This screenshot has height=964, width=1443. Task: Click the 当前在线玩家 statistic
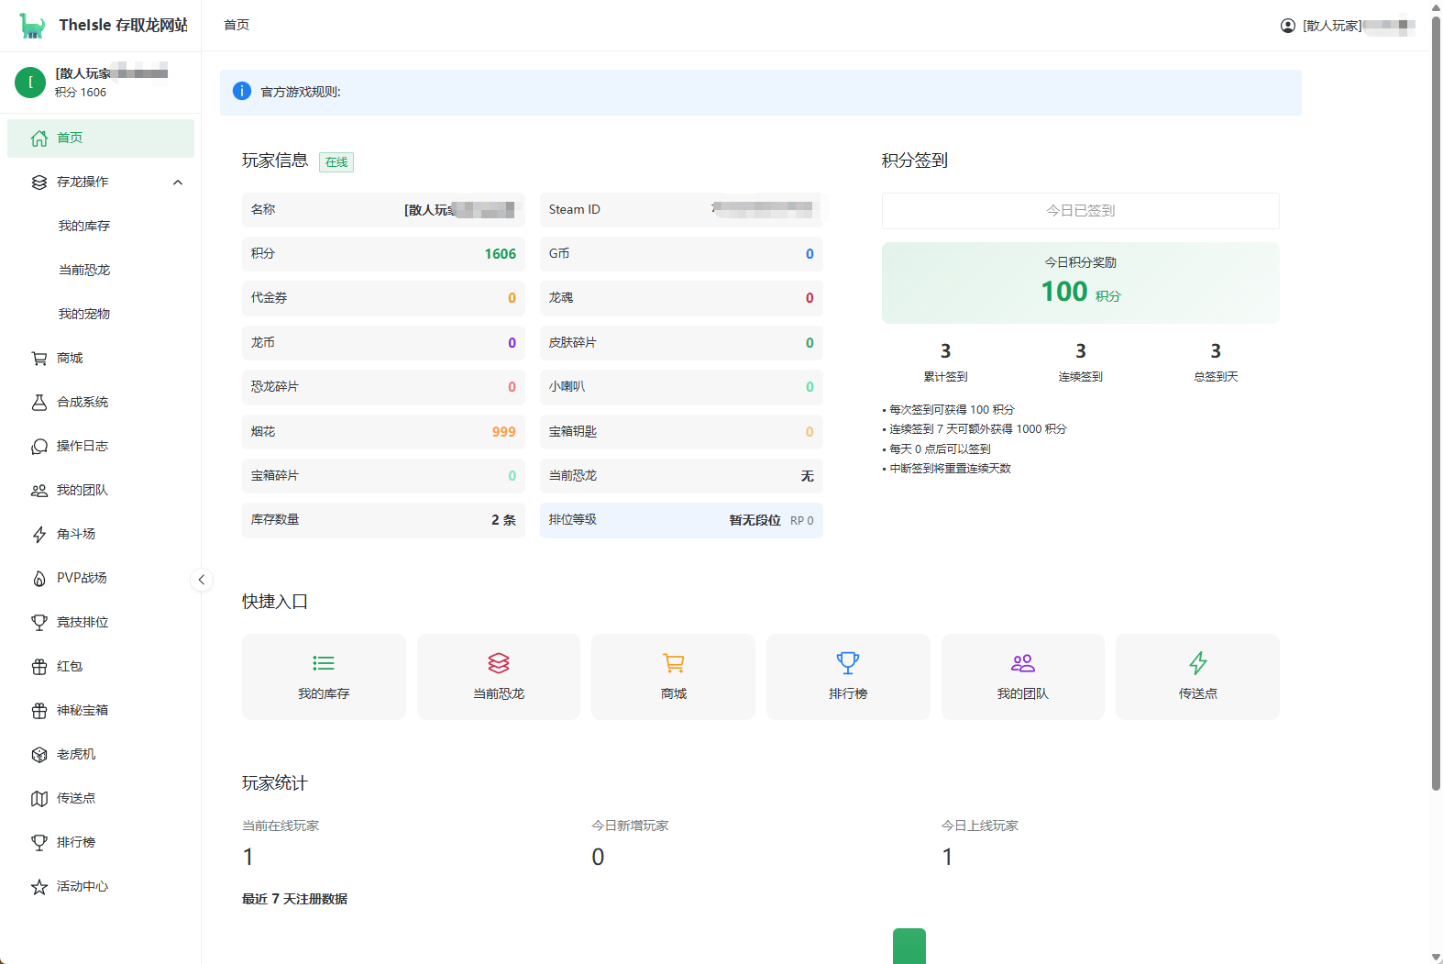coord(281,844)
